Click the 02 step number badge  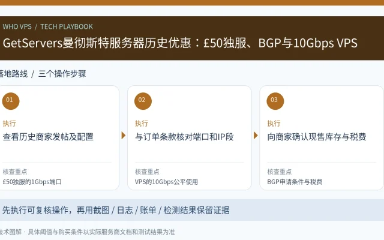143,101
